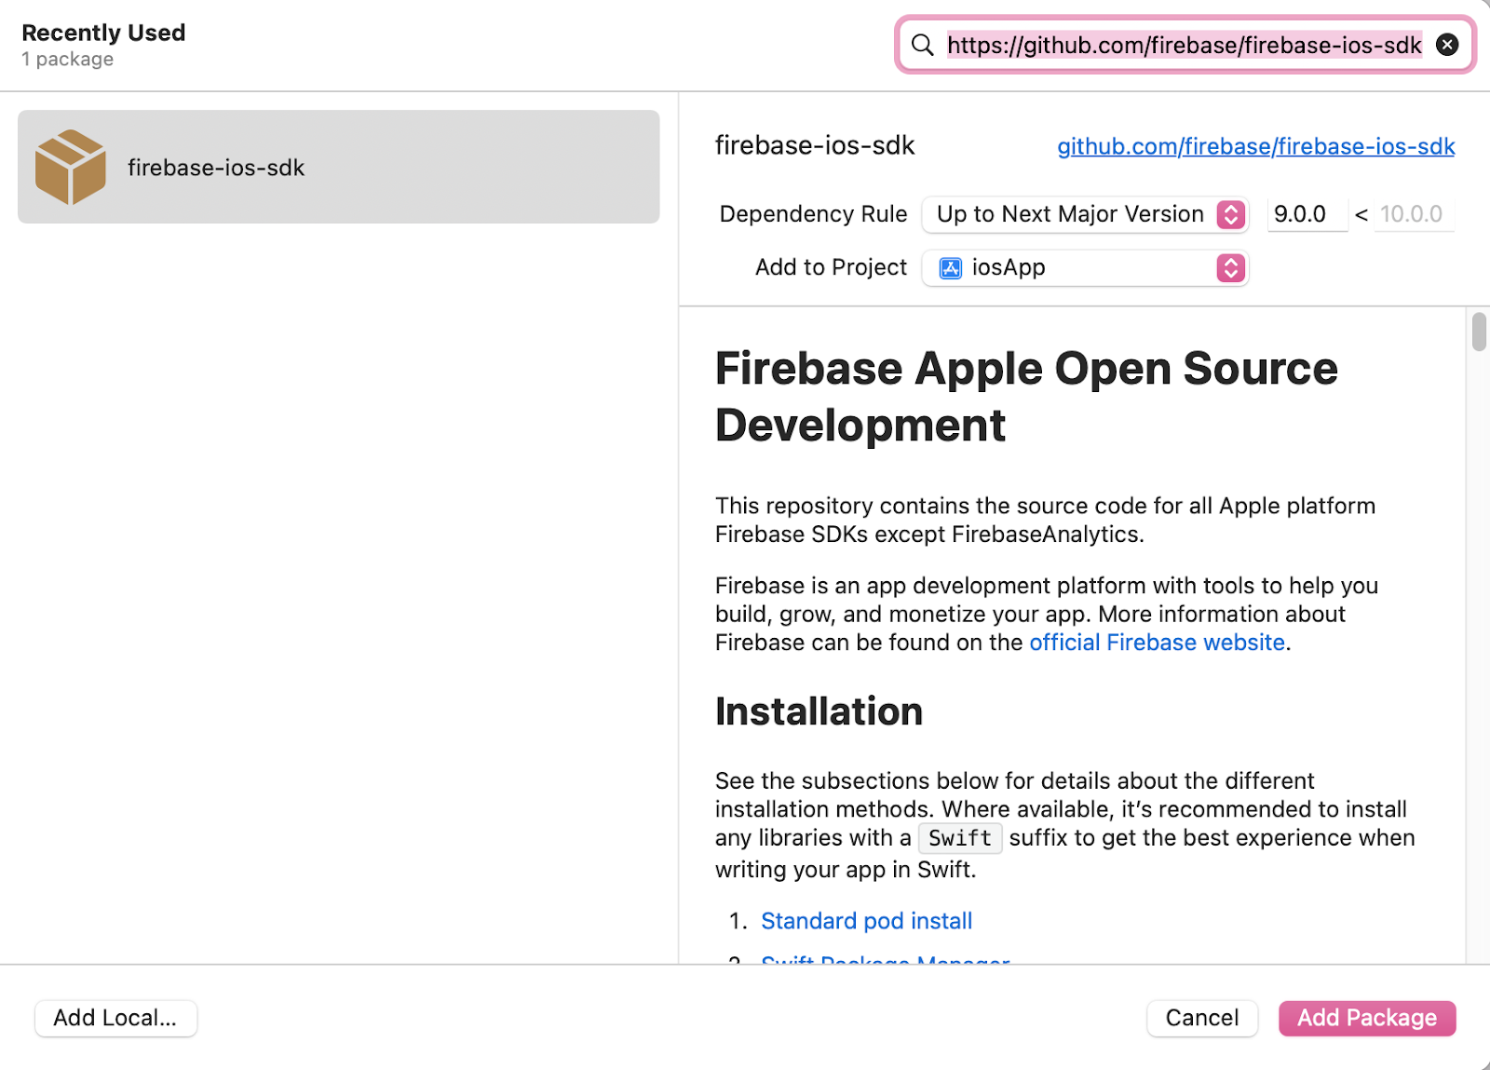Click the 'Firebase Apple Open Source Development' heading
The width and height of the screenshot is (1490, 1070).
[1026, 397]
